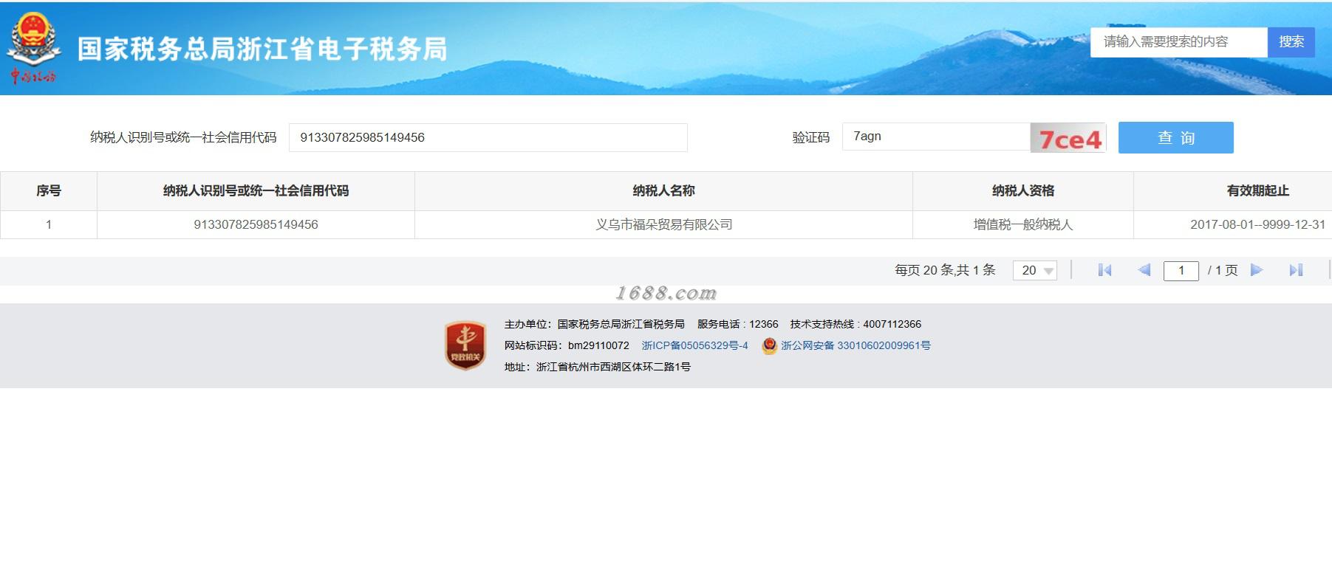Viewport: 1332px width, 583px height.
Task: Go to last page icon
Action: pyautogui.click(x=1296, y=270)
